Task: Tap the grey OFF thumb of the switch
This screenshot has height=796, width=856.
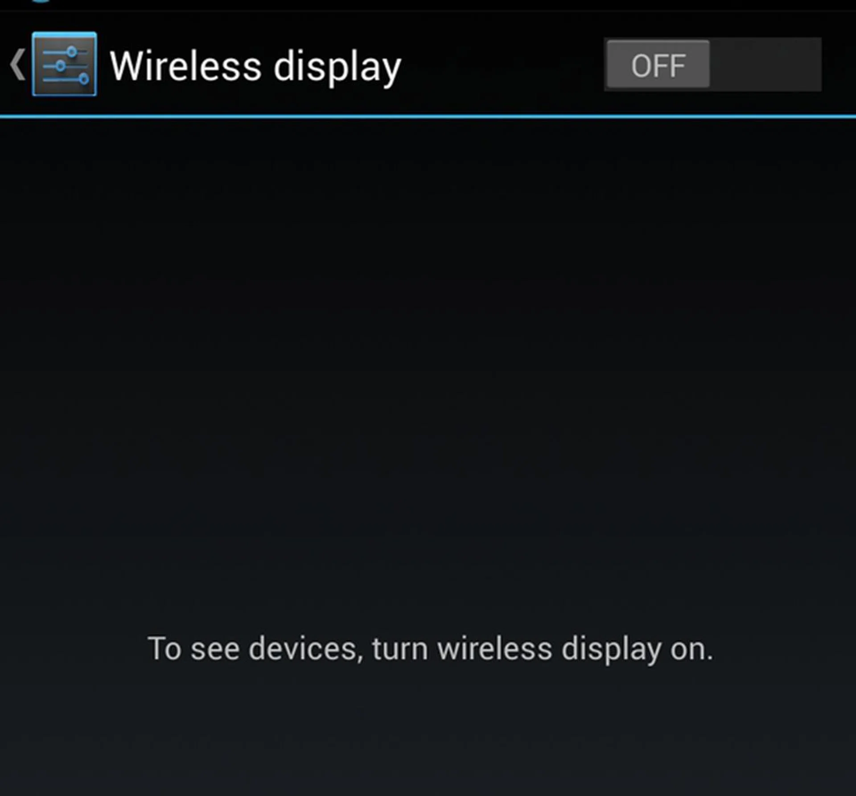Action: pyautogui.click(x=658, y=64)
